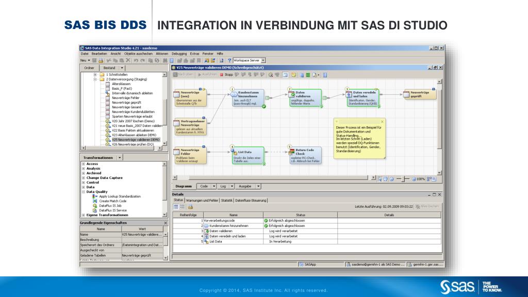
Task: Click the List Data node
Action: pyautogui.click(x=248, y=156)
